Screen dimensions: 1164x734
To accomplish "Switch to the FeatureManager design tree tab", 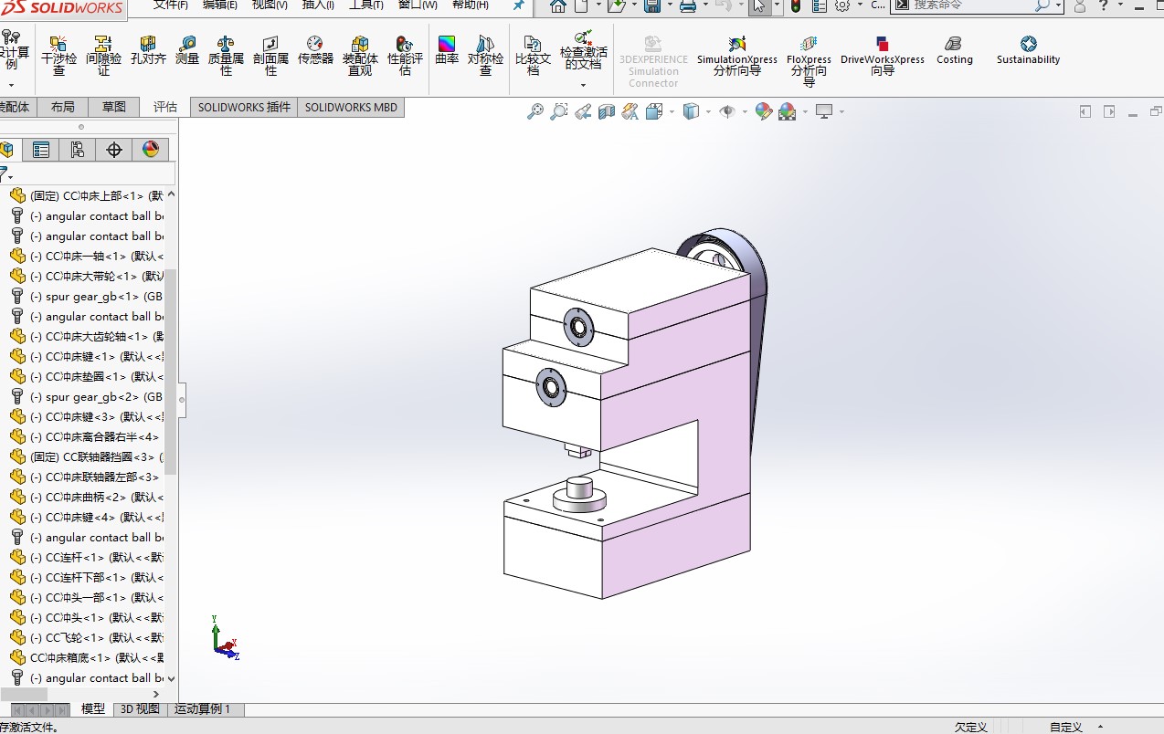I will coord(7,150).
